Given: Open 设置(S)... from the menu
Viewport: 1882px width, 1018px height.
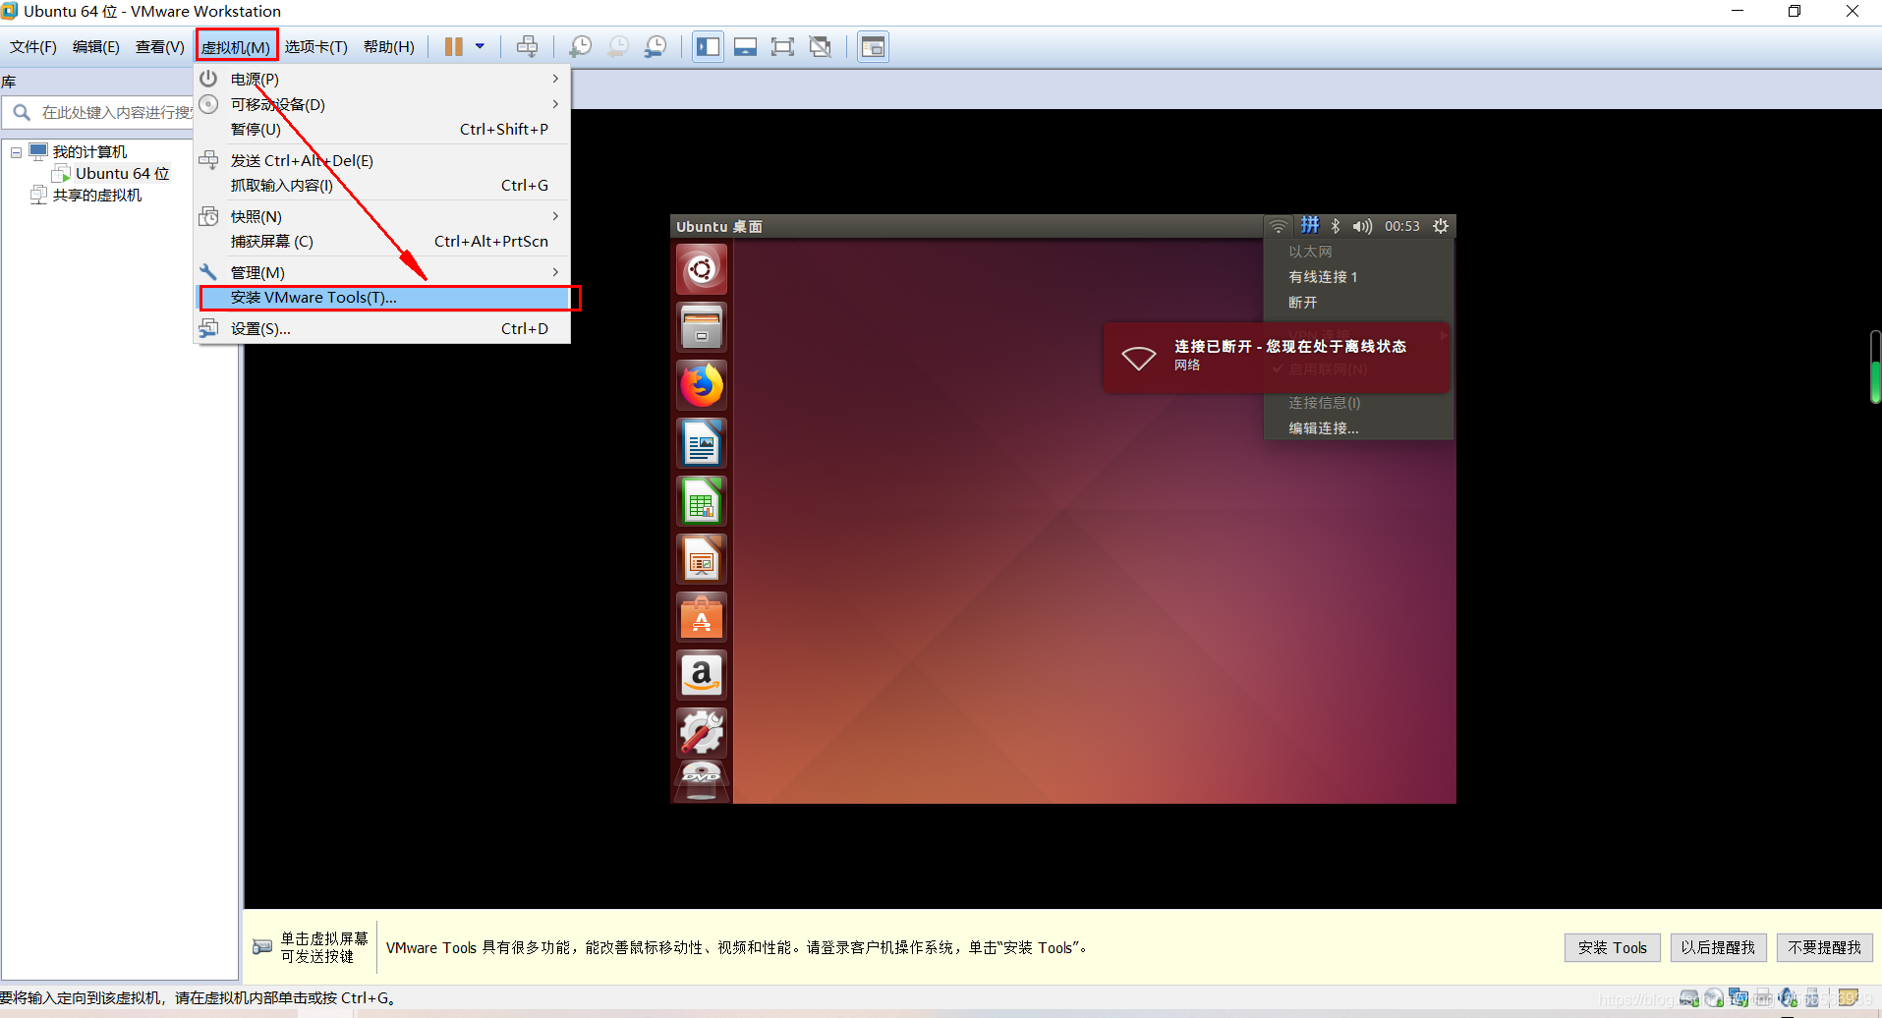Looking at the screenshot, I should pos(382,328).
